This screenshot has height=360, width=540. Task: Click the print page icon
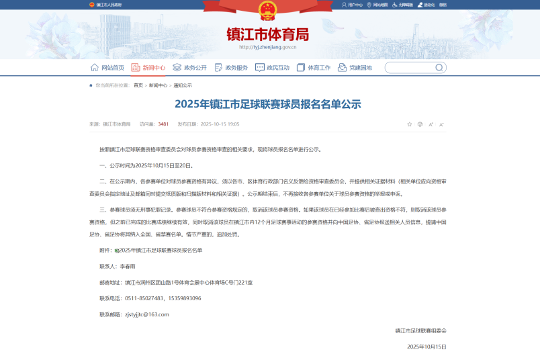(x=420, y=124)
